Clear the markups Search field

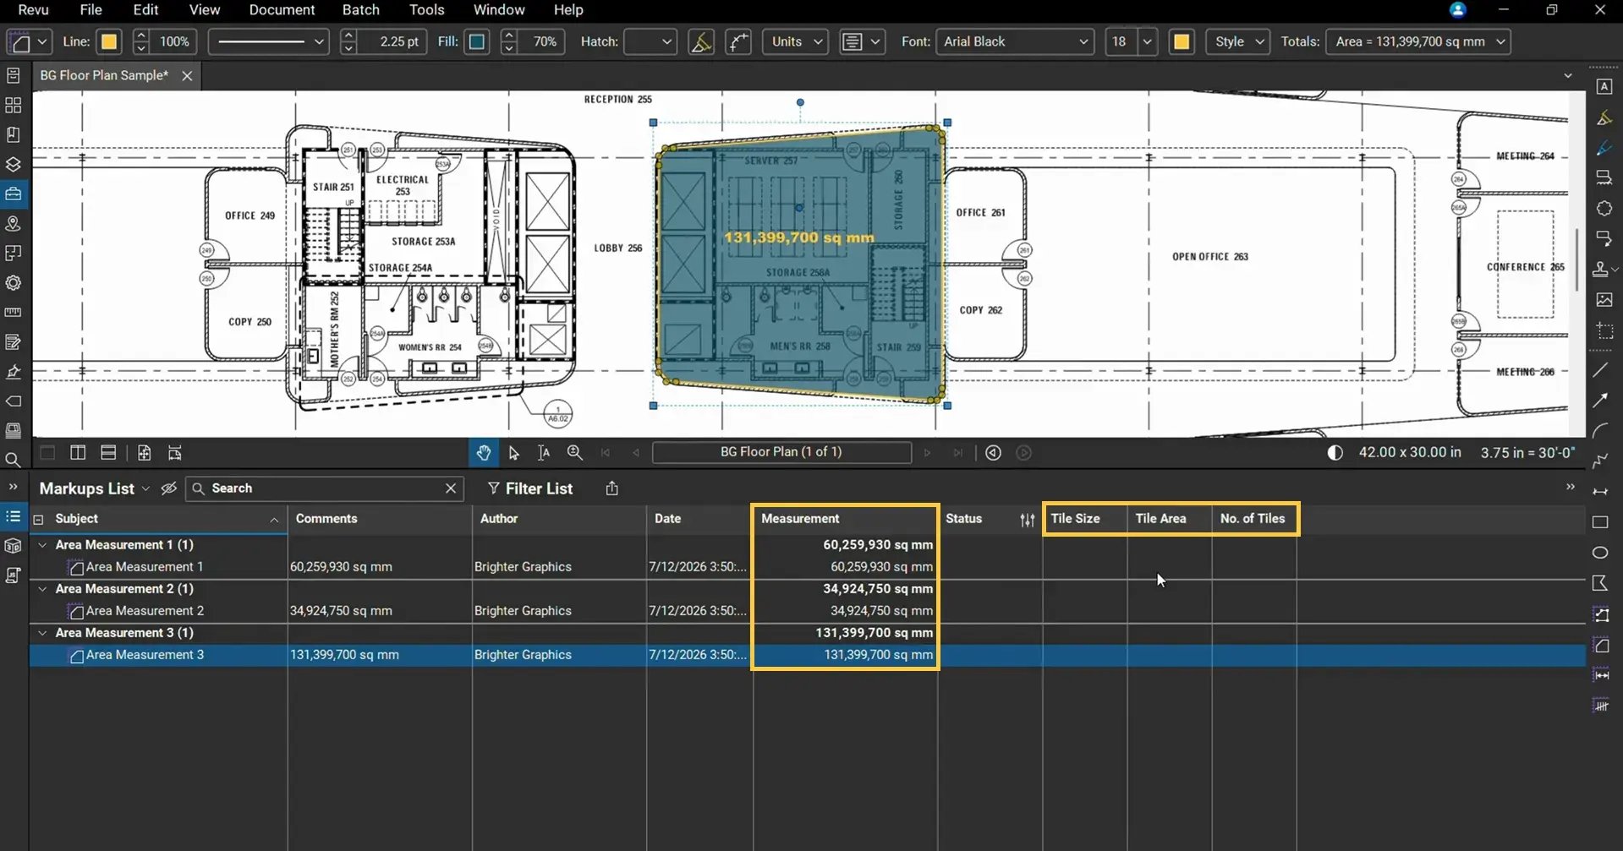451,488
